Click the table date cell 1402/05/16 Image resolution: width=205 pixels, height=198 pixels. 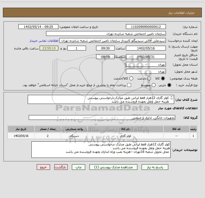pos(21,136)
